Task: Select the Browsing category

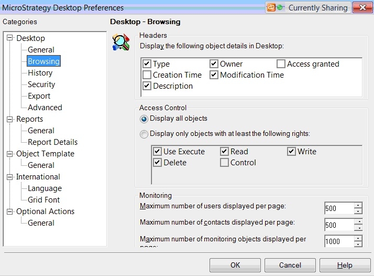Action: (x=43, y=61)
